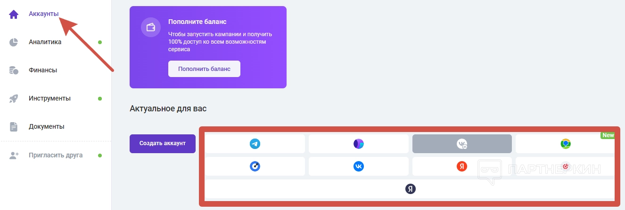Choose the Telegram account tile

tap(255, 144)
